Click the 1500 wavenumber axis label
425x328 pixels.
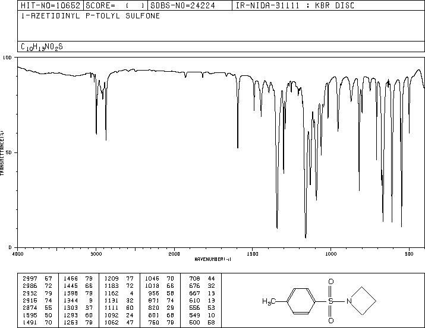[x=253, y=254]
